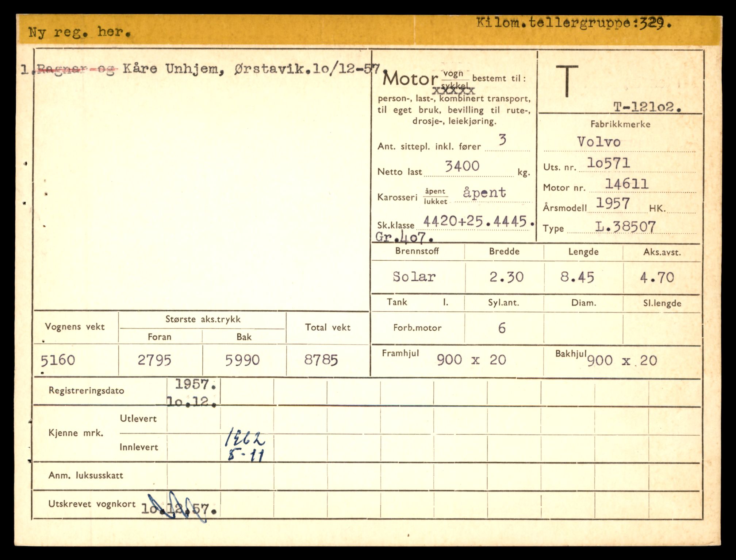Click the registration number T-12102
This screenshot has height=560, width=736.
coord(647,107)
